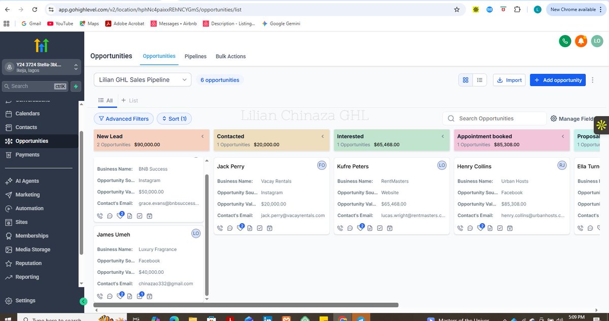Add a new List view tab

click(129, 100)
